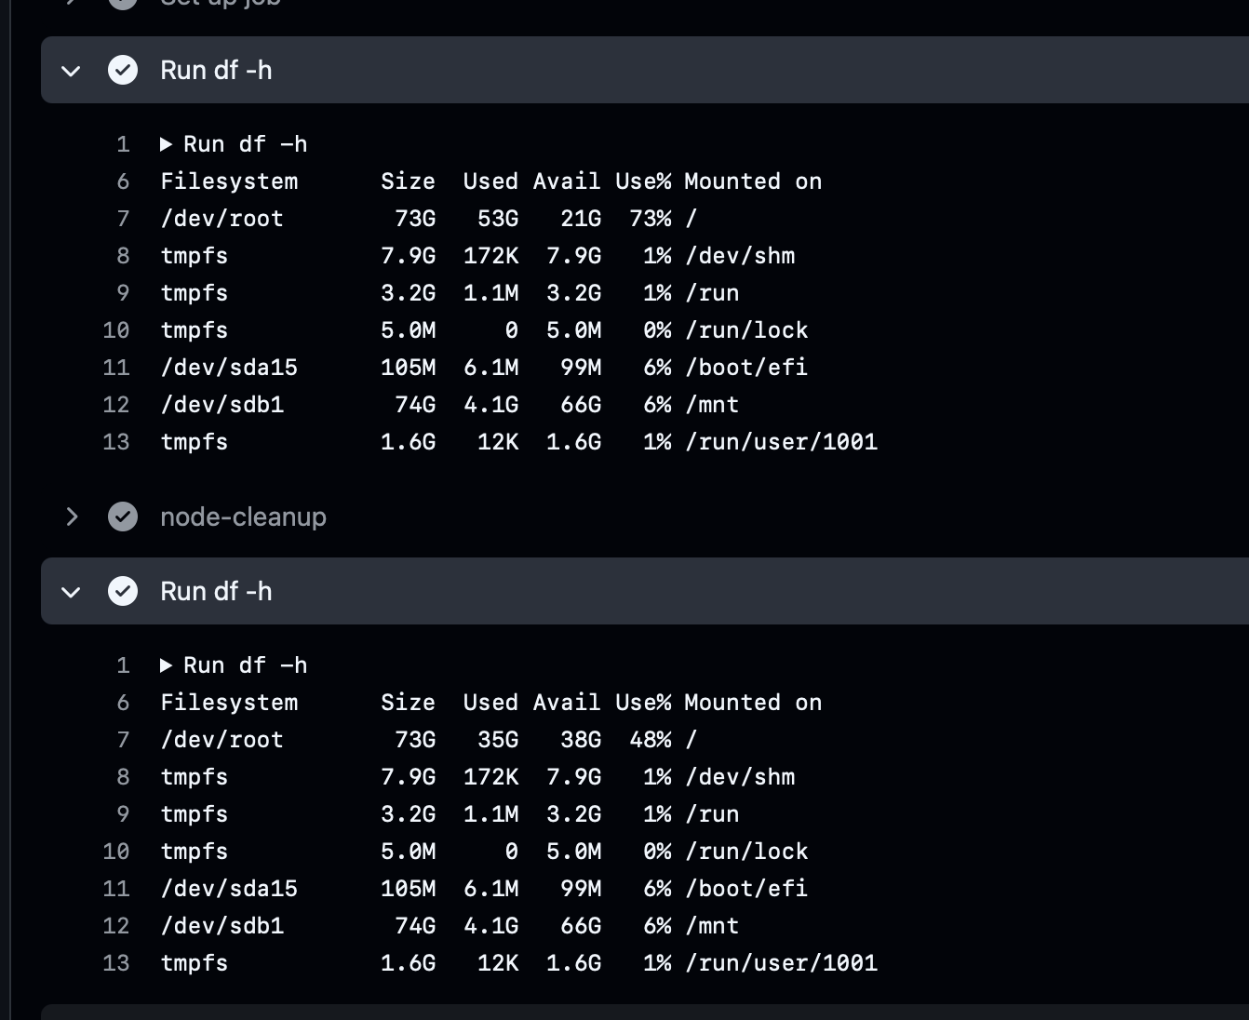Click the node-cleanup step success checkmark icon
Screen dimensions: 1249x1020
123,517
